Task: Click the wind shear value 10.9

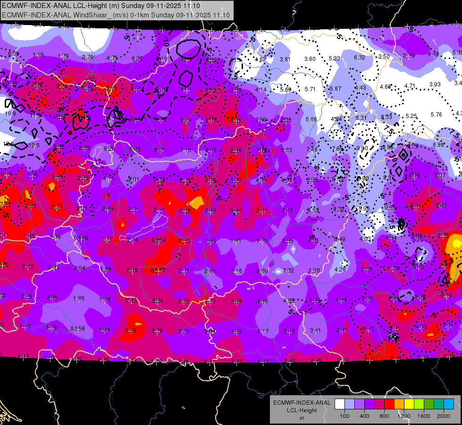Action: (x=10, y=113)
